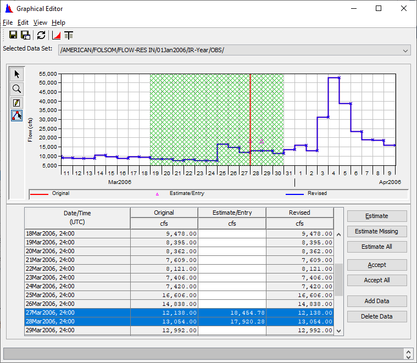This screenshot has width=417, height=363.
Task: Open the File menu
Action: point(8,23)
